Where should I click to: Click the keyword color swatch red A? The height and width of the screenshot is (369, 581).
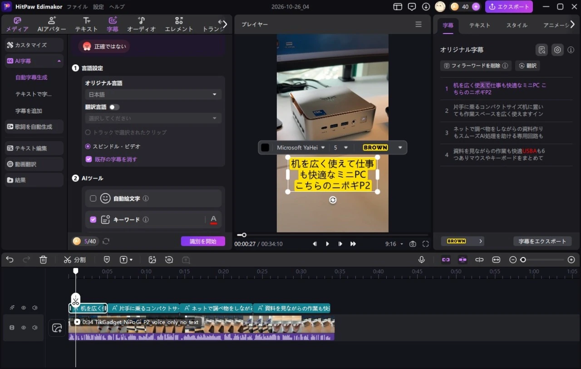point(214,220)
